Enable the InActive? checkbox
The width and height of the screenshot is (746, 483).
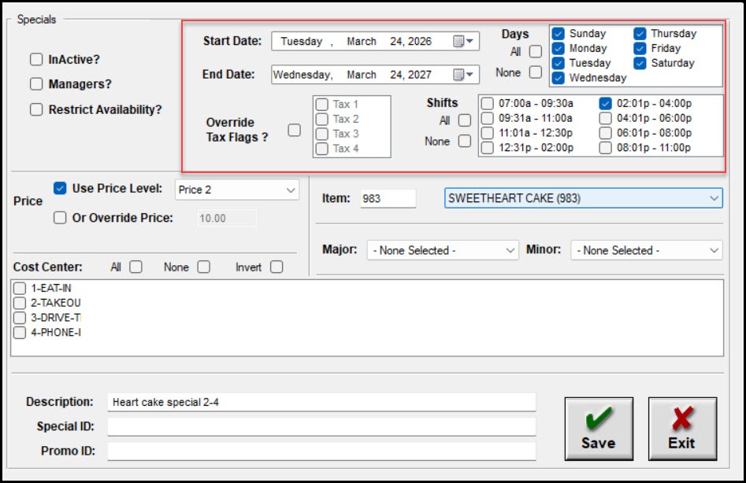coord(36,60)
